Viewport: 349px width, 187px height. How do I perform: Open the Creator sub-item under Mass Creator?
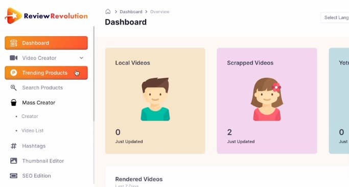coord(30,116)
